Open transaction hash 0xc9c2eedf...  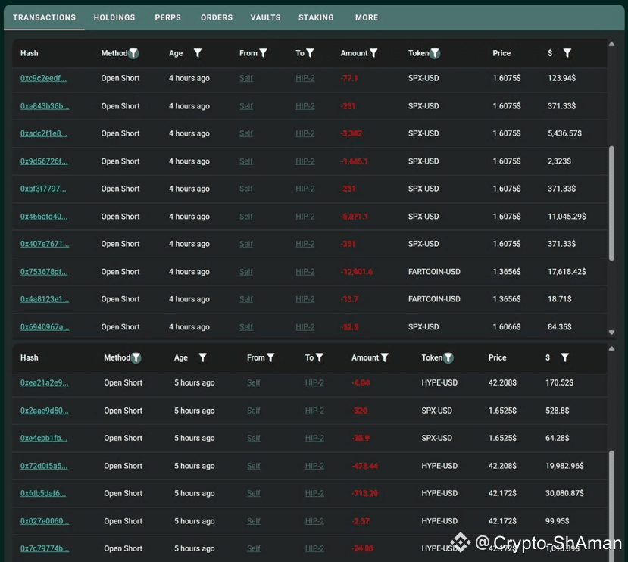pyautogui.click(x=44, y=78)
